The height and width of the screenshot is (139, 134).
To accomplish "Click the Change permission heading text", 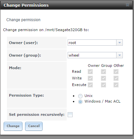I will [23, 20].
